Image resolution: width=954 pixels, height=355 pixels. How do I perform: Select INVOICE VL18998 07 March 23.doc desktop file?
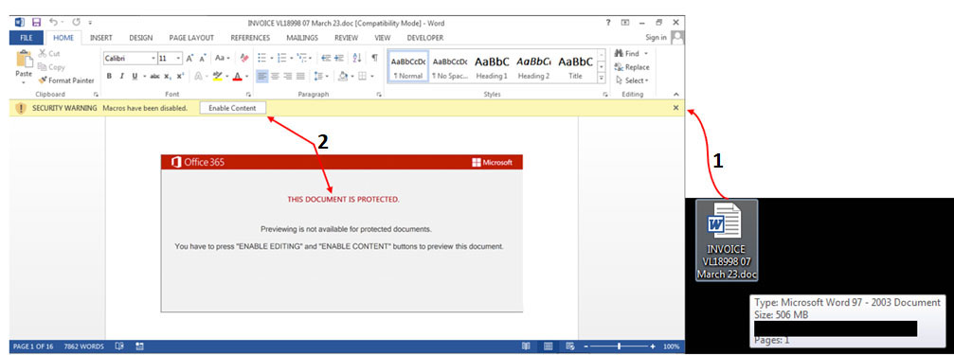(727, 240)
